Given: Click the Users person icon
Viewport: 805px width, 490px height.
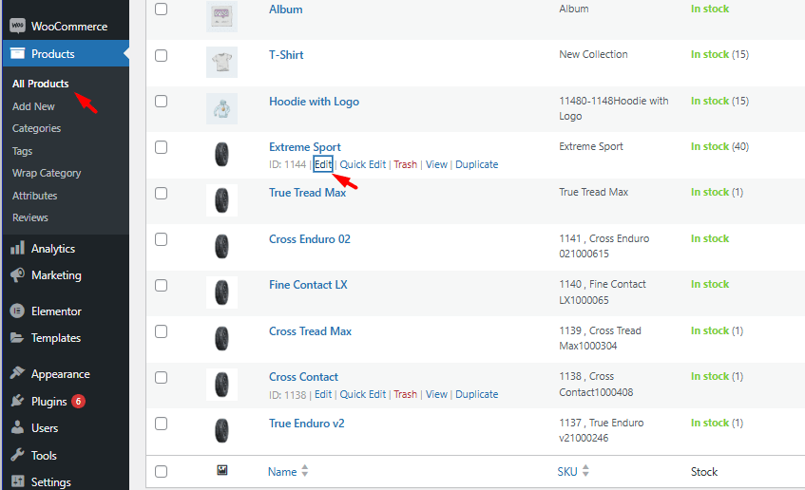Looking at the screenshot, I should point(17,428).
